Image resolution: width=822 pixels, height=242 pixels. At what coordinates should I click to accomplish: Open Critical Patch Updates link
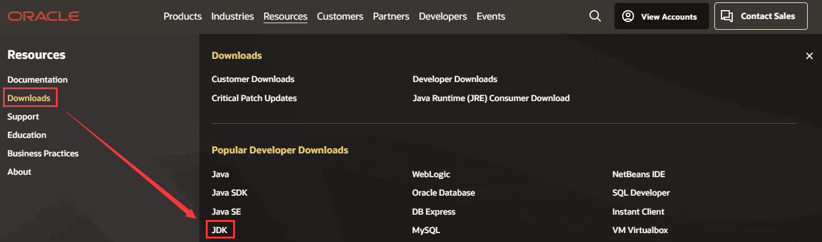tap(254, 98)
